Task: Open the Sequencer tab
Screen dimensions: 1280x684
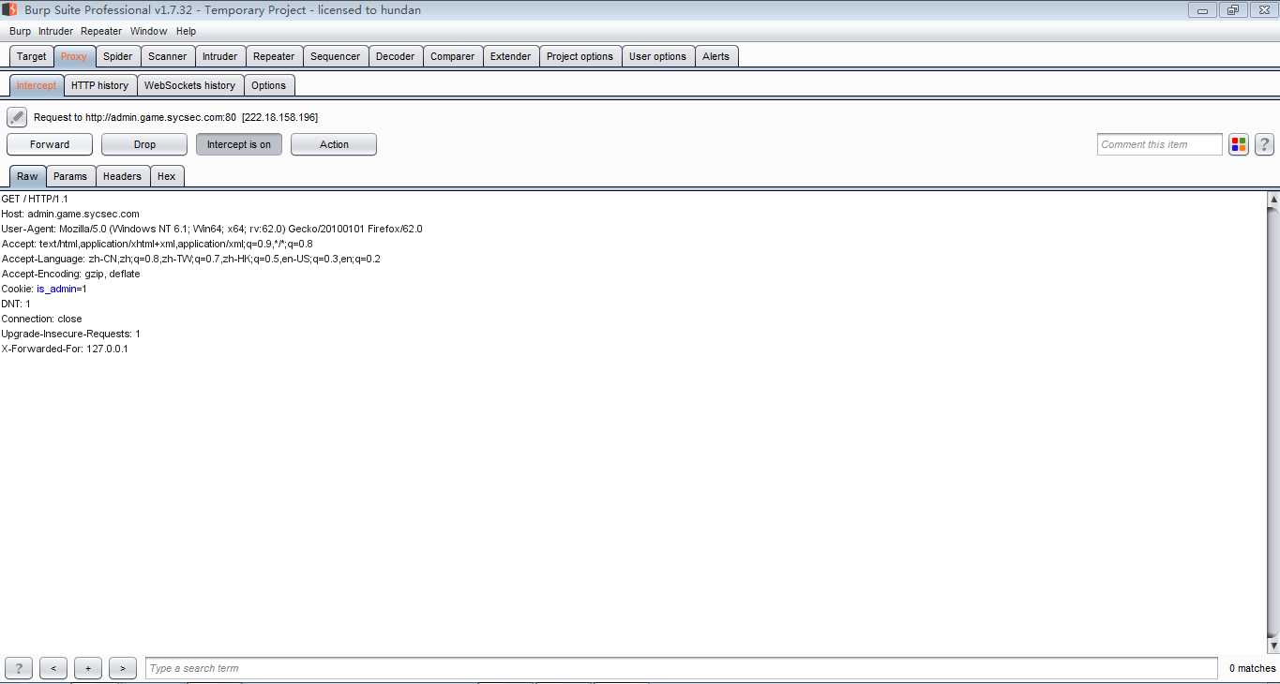Action: click(336, 56)
